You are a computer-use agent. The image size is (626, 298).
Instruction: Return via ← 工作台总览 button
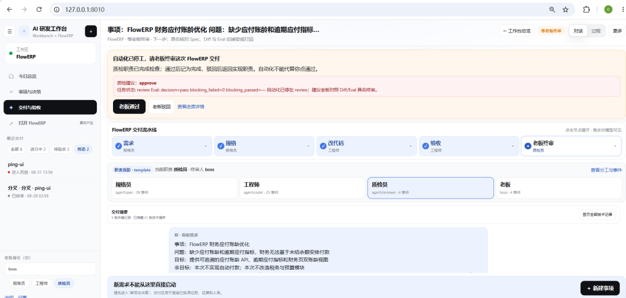516,31
